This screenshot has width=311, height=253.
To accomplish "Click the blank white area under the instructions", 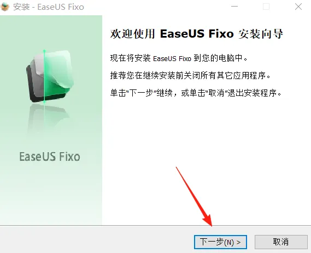I will pos(206,138).
